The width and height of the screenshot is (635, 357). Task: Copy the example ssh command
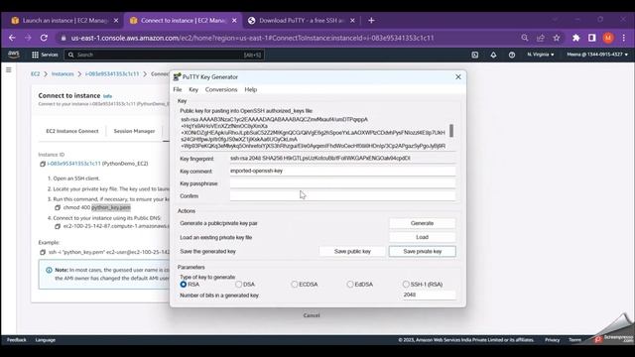pyautogui.click(x=42, y=252)
